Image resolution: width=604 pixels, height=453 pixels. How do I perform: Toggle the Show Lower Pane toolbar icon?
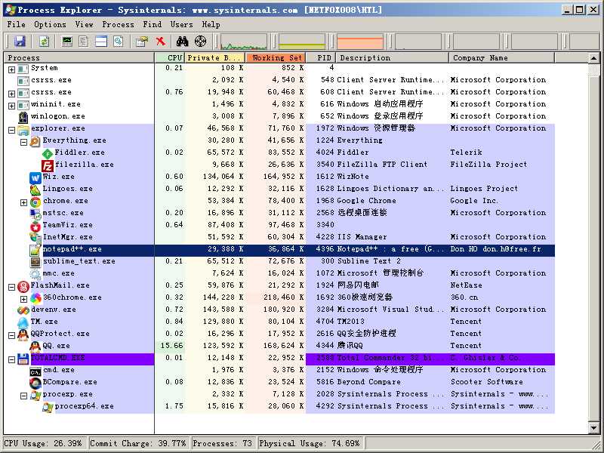click(101, 42)
